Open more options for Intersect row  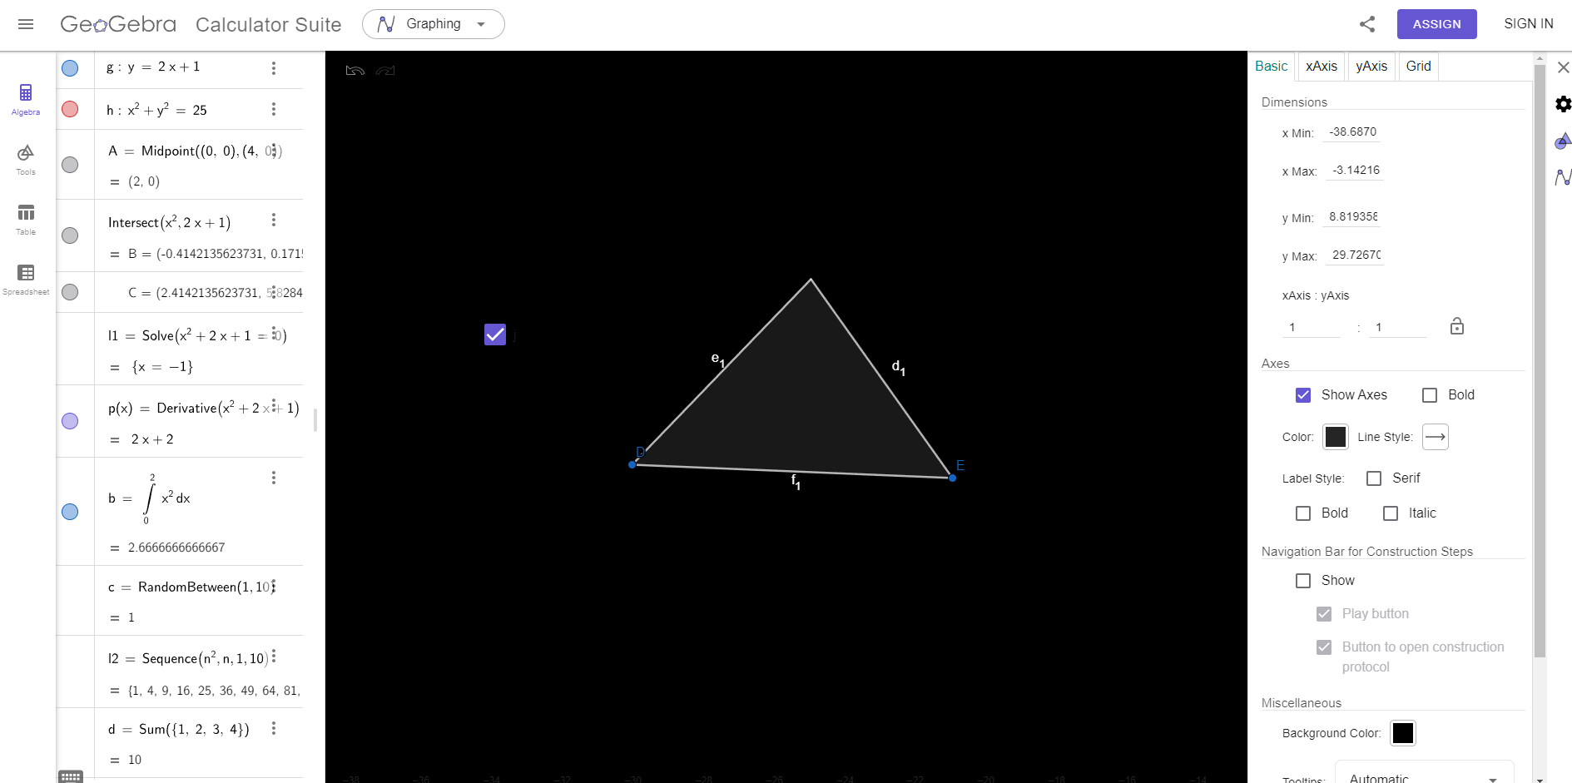274,220
